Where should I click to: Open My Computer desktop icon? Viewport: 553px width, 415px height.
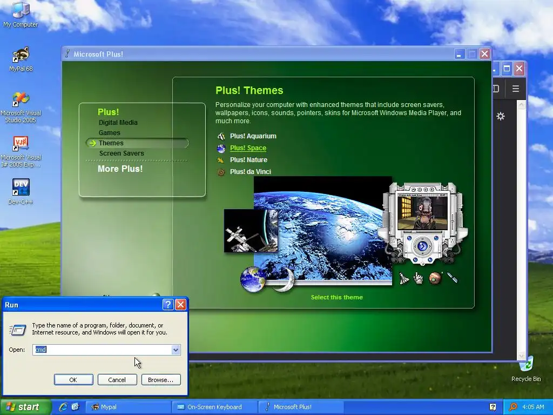(21, 15)
